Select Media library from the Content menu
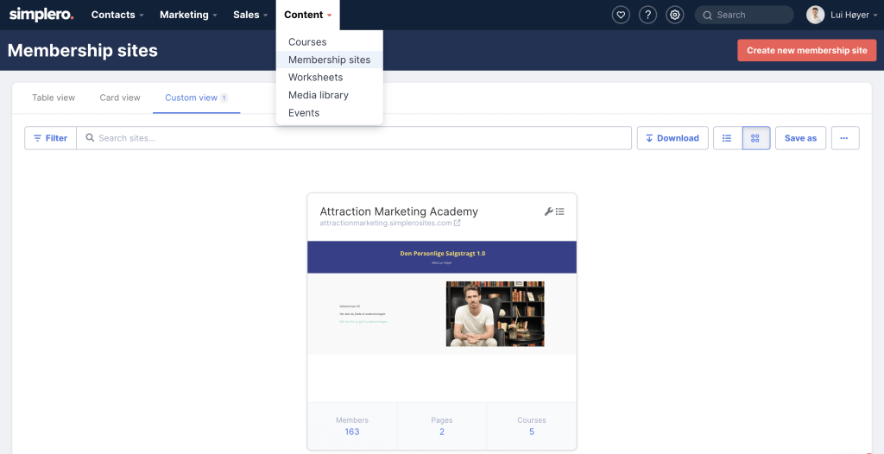Screen dimensions: 884x454 pos(329,95)
